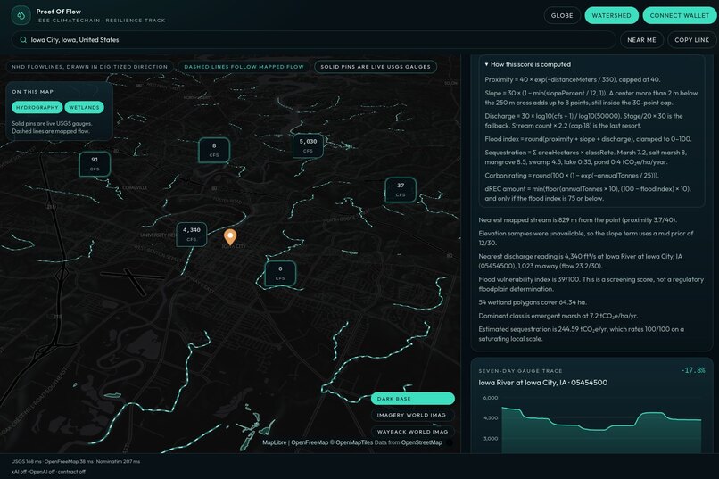Screen dimensions: 719x479
Task: Open the MapLibre attribution link
Action: coord(274,442)
